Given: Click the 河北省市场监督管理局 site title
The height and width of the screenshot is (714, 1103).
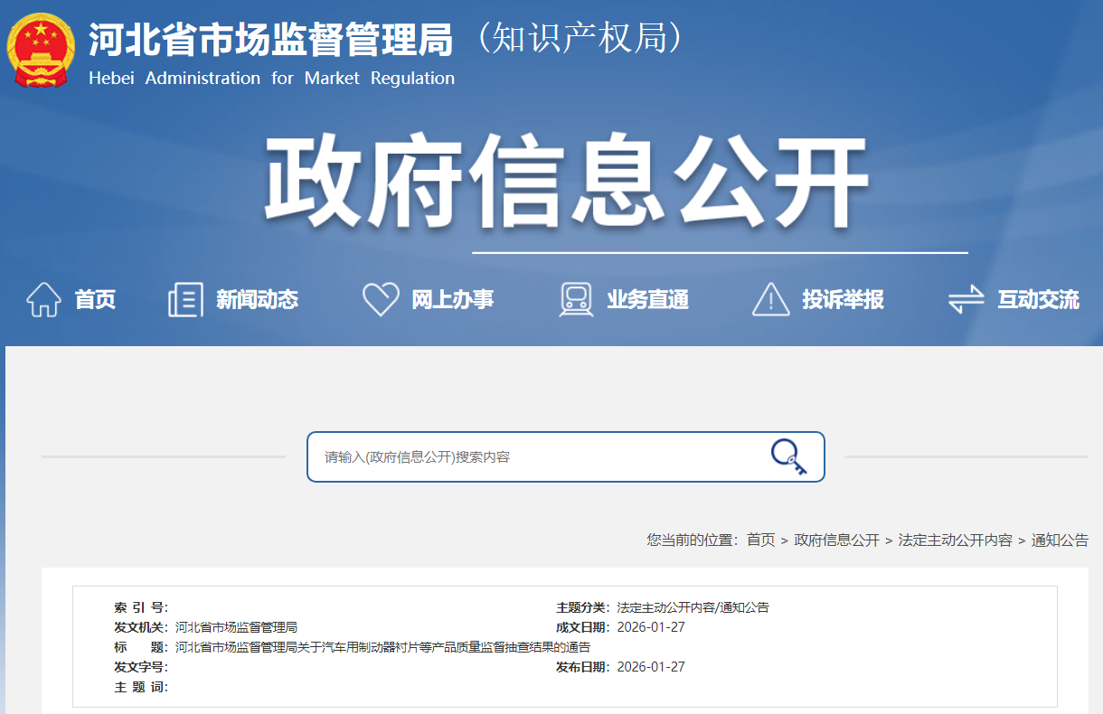Looking at the screenshot, I should (x=270, y=39).
